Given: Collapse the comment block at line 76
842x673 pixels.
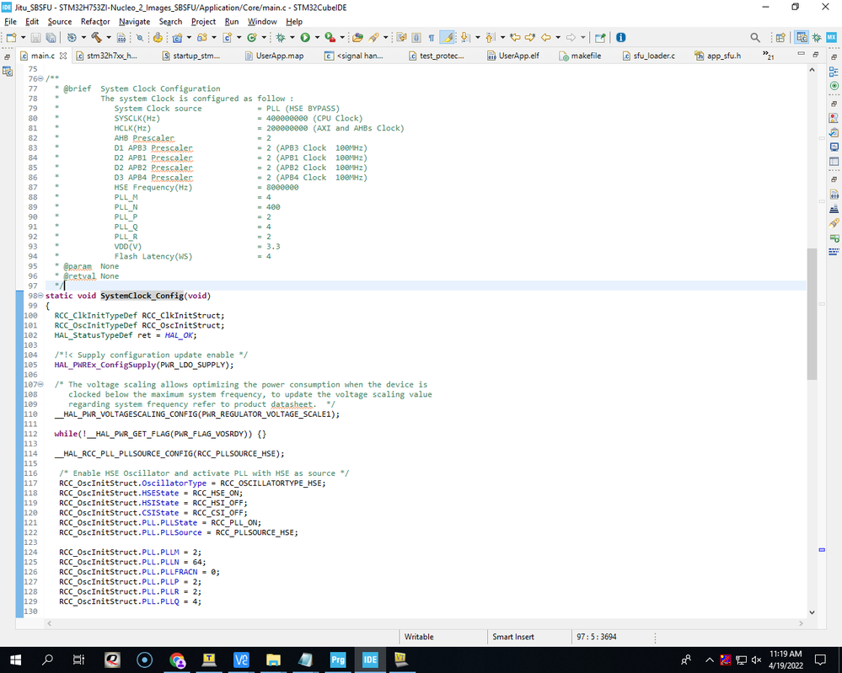Looking at the screenshot, I should coord(40,79).
